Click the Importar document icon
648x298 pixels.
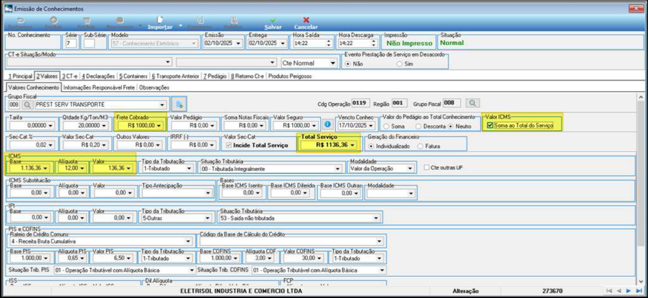[160, 20]
